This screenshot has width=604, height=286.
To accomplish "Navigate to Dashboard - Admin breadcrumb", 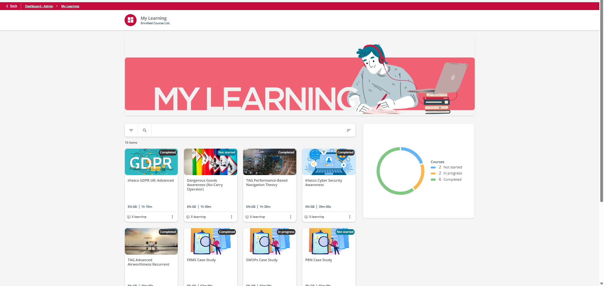I will (39, 6).
